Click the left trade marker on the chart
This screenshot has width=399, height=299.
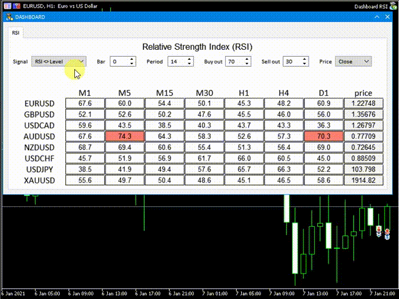(x=378, y=230)
